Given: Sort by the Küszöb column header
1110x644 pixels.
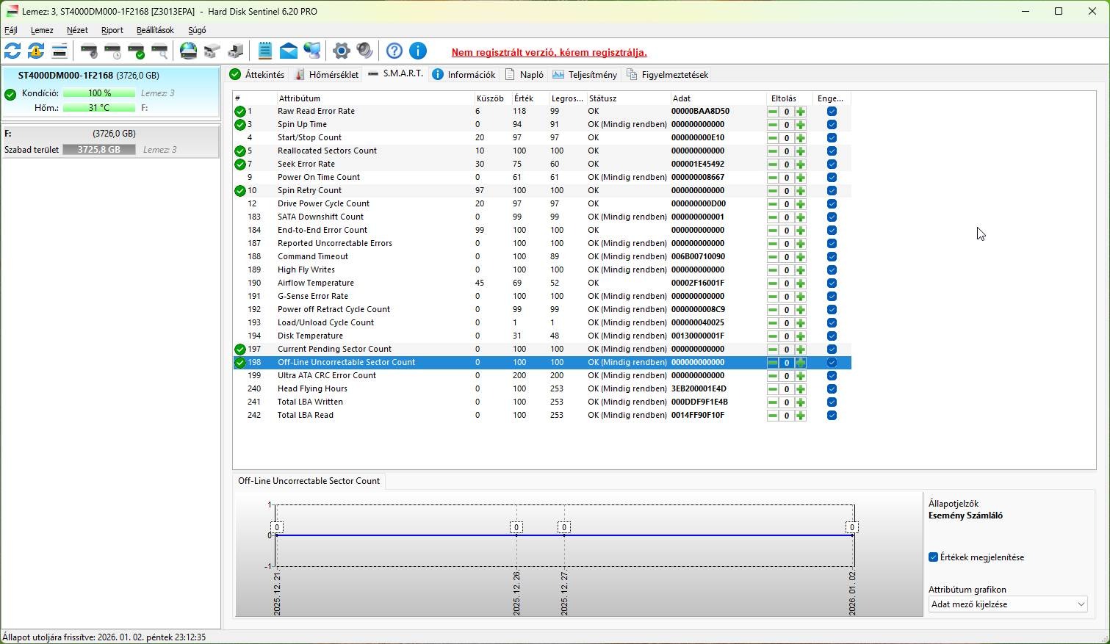Looking at the screenshot, I should (x=492, y=98).
